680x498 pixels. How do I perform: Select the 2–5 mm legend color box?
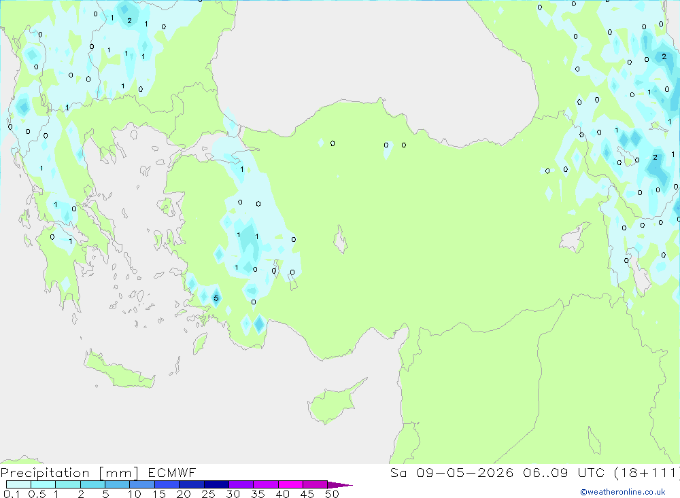click(92, 484)
